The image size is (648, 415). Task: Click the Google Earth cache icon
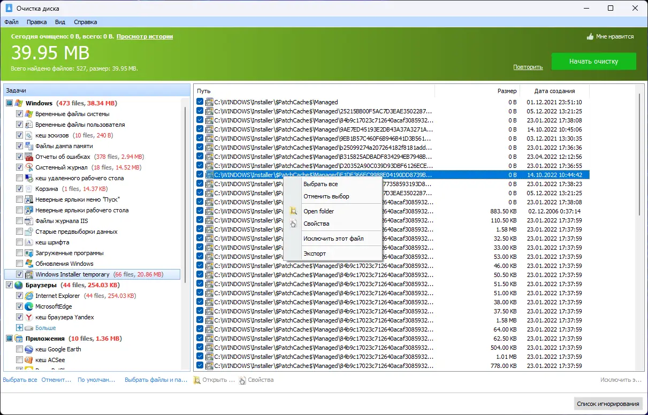(29, 349)
